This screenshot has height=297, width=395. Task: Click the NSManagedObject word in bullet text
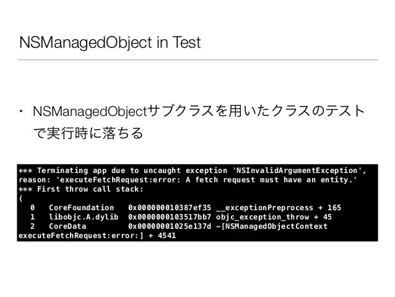point(90,112)
